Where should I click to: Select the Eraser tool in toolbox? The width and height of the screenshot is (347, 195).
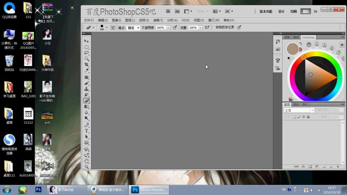pos(87,101)
